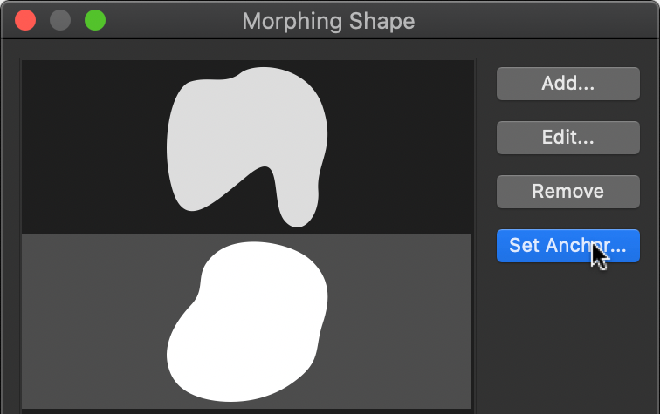Click the left border of the shape list
This screenshot has height=414, width=660.
[x=21, y=235]
